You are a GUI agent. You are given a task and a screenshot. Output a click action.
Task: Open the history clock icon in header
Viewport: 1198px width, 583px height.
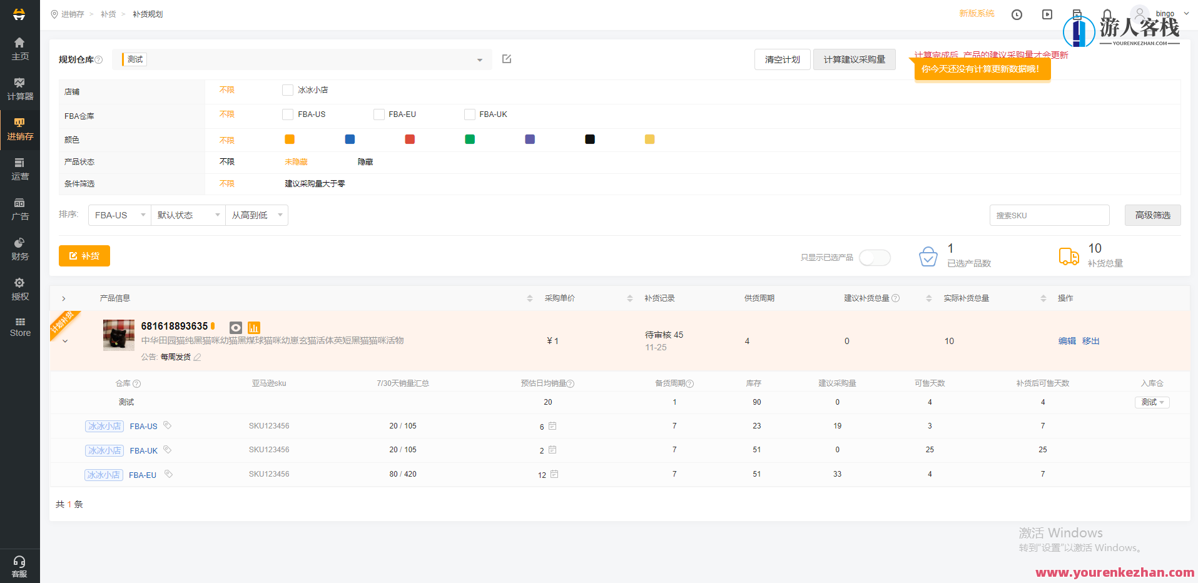[x=1017, y=14]
